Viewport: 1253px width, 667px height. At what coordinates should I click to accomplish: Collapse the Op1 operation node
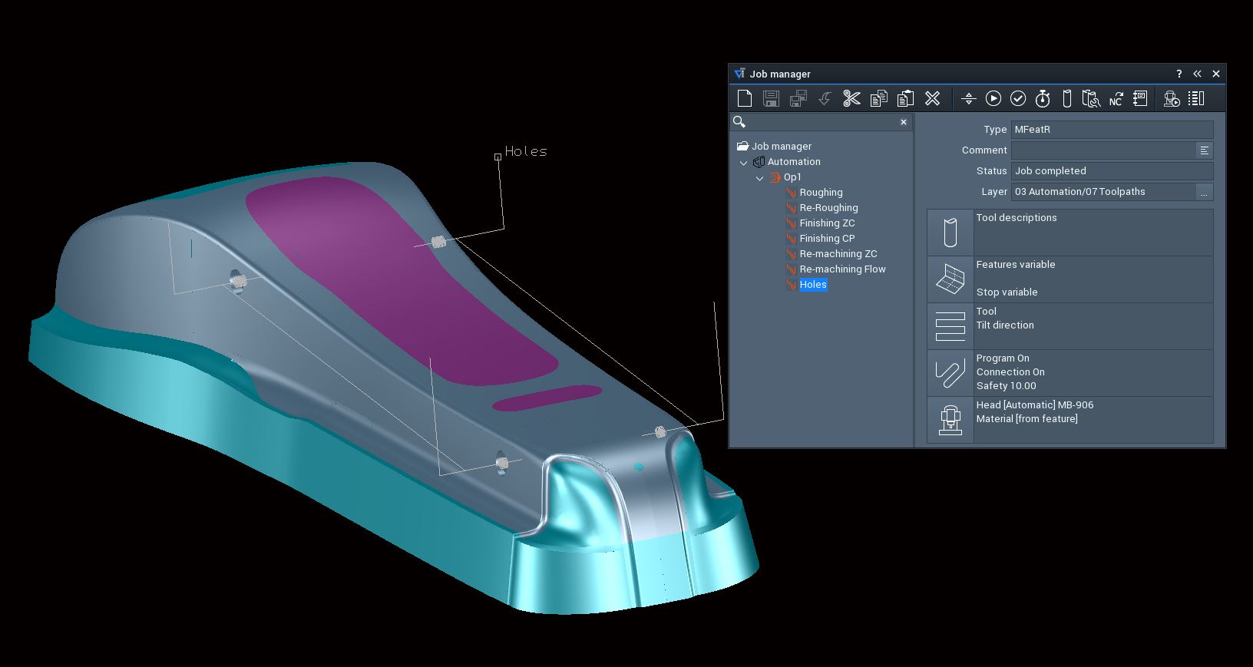point(759,177)
